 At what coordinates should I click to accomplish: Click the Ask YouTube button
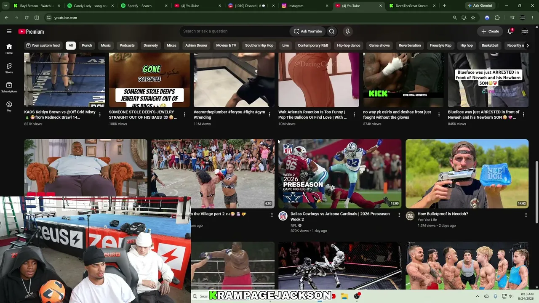click(x=308, y=31)
